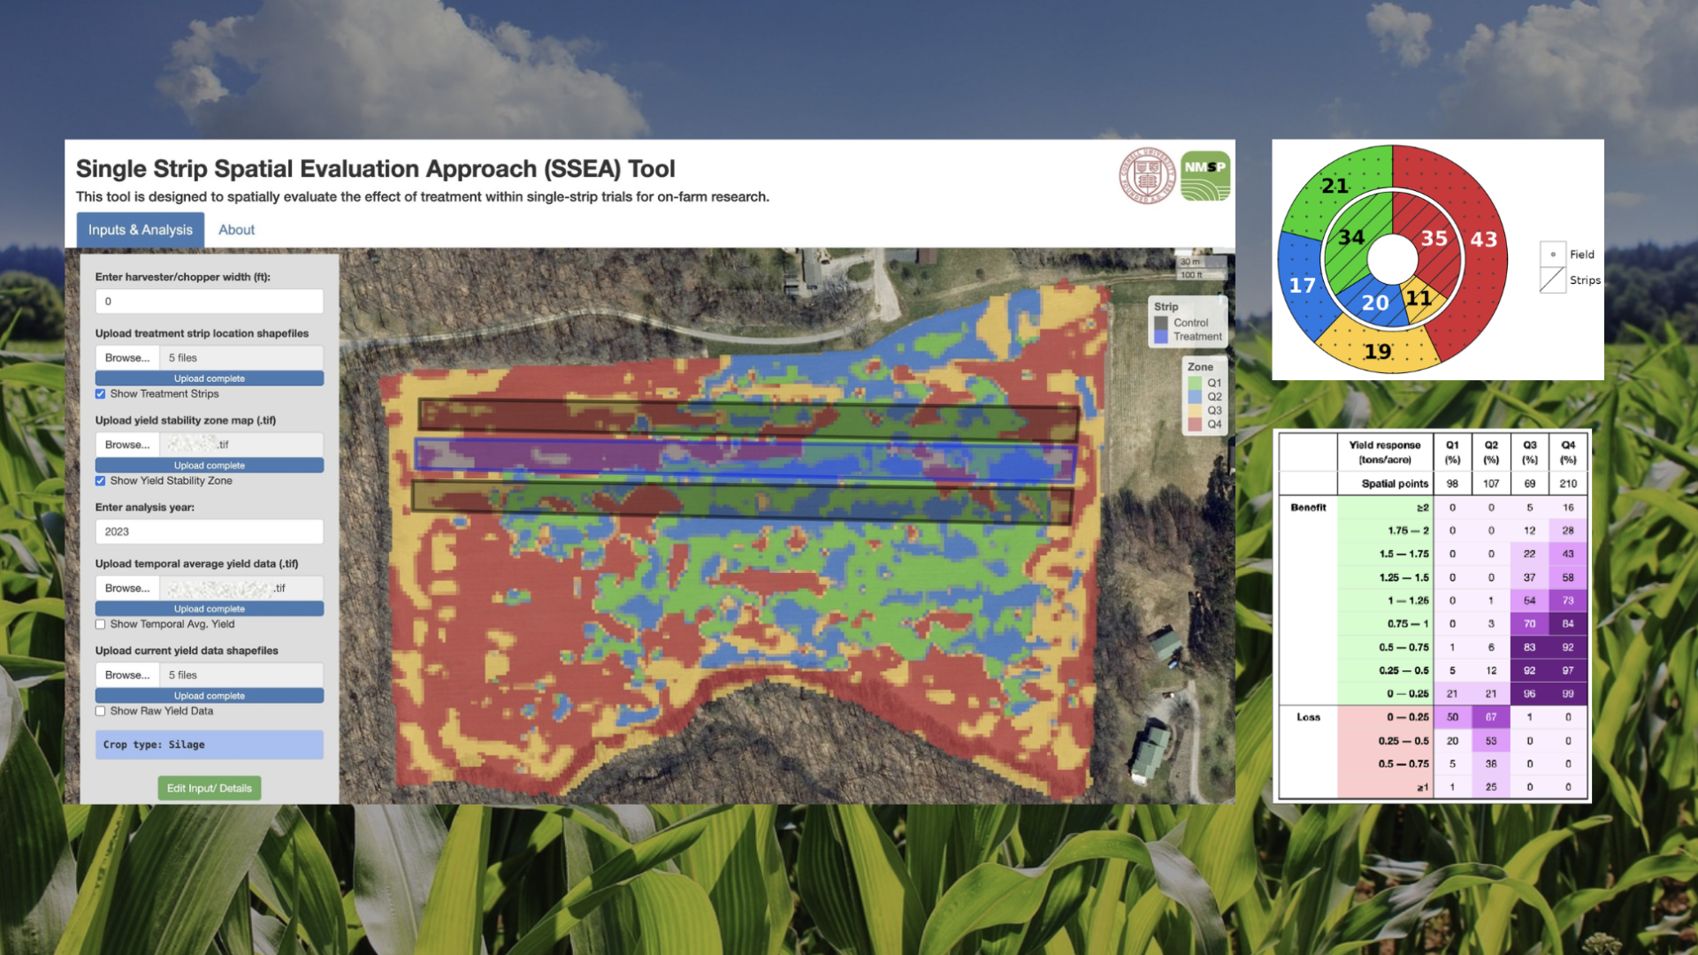Click the Edit Input/Details button

coord(209,787)
